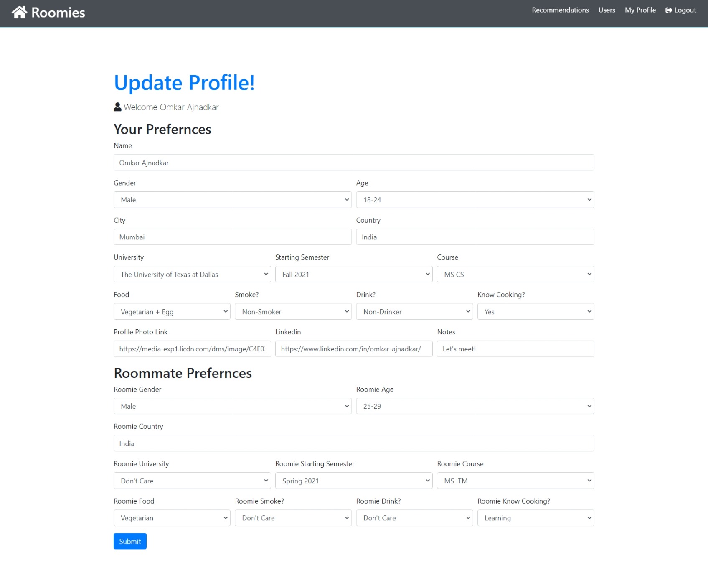Select the Profile Photo Link field
The height and width of the screenshot is (570, 708).
point(192,349)
